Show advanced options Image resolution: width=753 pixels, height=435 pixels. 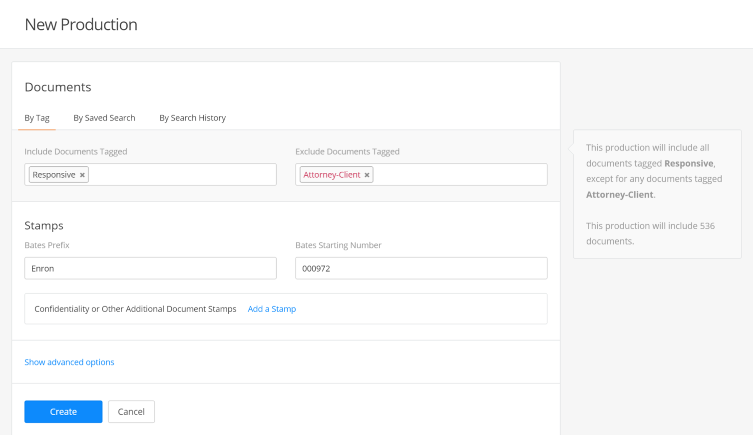(69, 362)
